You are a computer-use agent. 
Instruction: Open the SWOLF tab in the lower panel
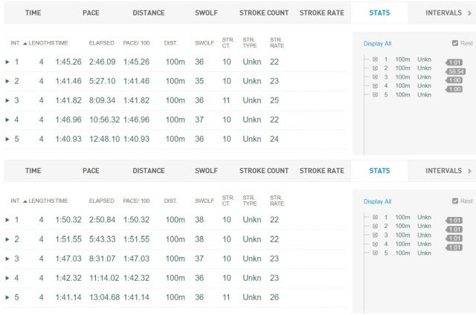pos(206,171)
